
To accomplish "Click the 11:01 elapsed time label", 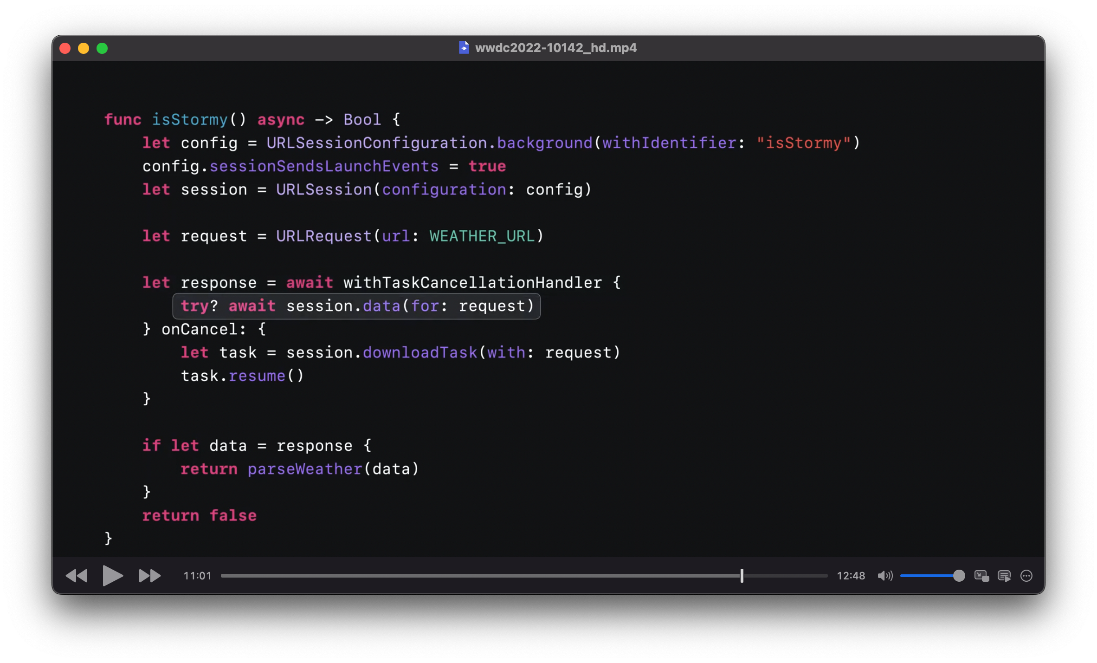I will (x=197, y=576).
